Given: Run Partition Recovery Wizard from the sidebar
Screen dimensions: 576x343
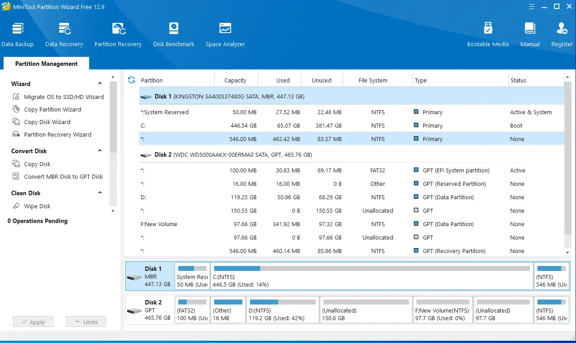Looking at the screenshot, I should click(52, 134).
